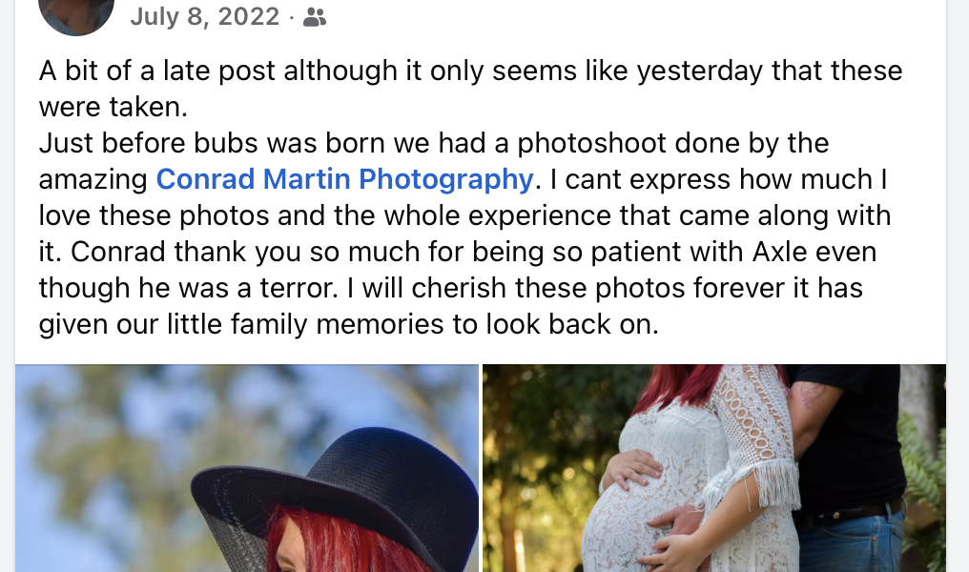Click the Friends audience icon beside the date
Screen dimensions: 969x572
tap(315, 17)
